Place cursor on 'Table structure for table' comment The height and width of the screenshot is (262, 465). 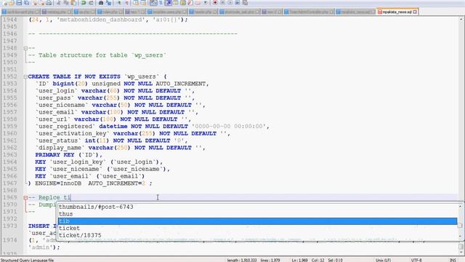97,55
